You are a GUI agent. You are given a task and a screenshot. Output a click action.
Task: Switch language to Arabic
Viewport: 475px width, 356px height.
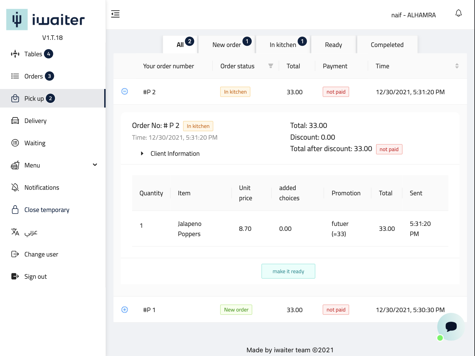pyautogui.click(x=31, y=232)
